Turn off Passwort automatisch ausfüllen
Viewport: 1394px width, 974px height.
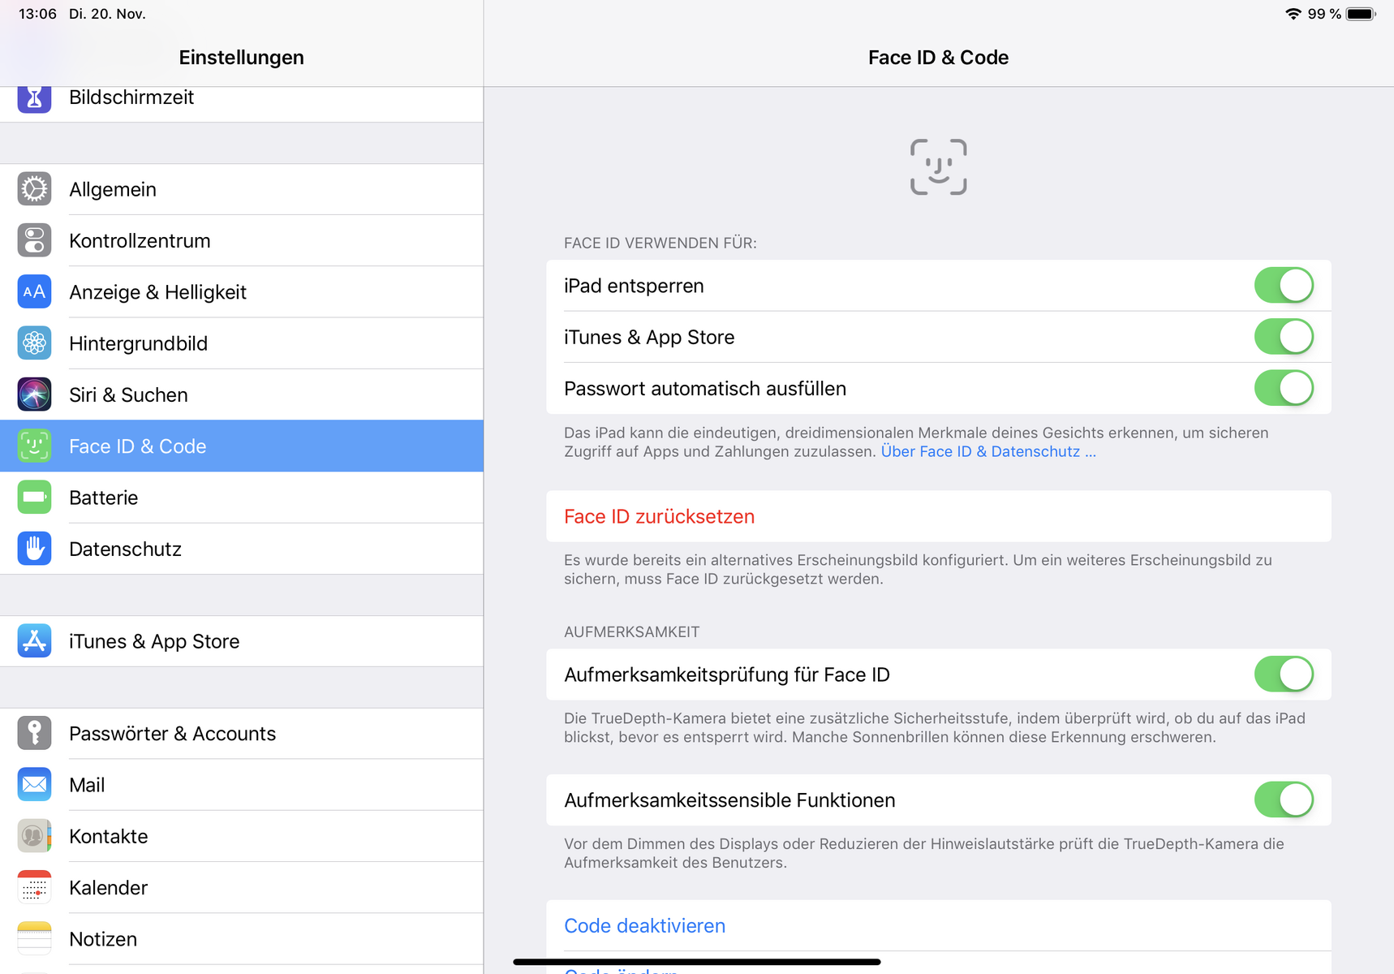1283,388
